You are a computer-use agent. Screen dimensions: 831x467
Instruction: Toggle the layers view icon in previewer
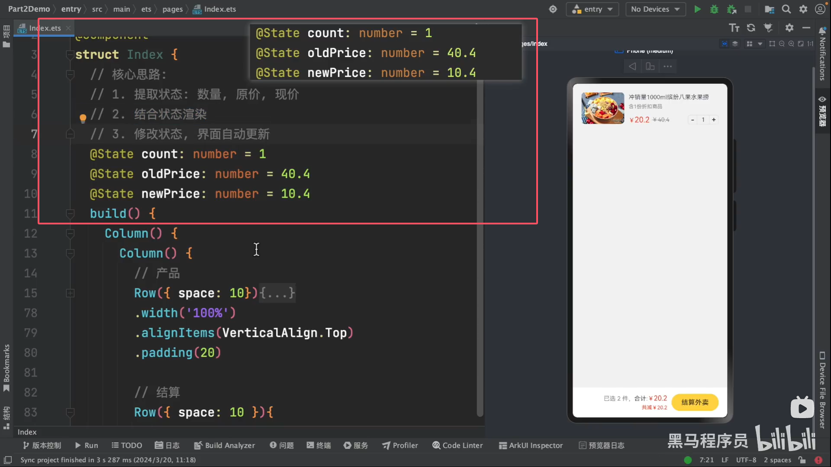point(735,44)
